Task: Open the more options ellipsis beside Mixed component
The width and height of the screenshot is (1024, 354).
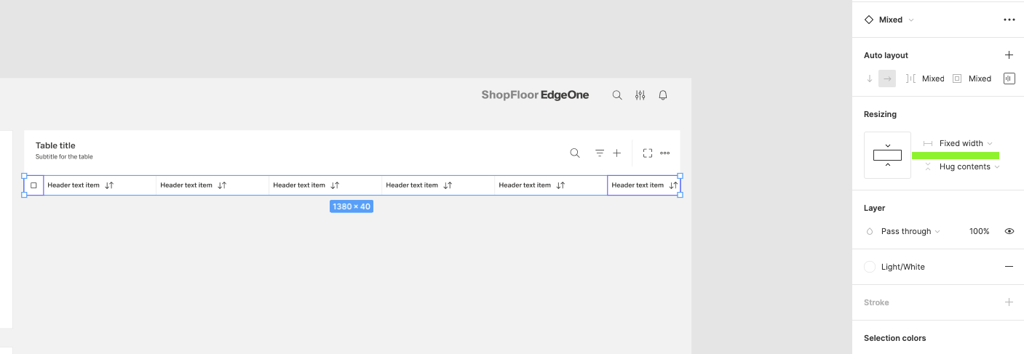Action: (x=1009, y=20)
